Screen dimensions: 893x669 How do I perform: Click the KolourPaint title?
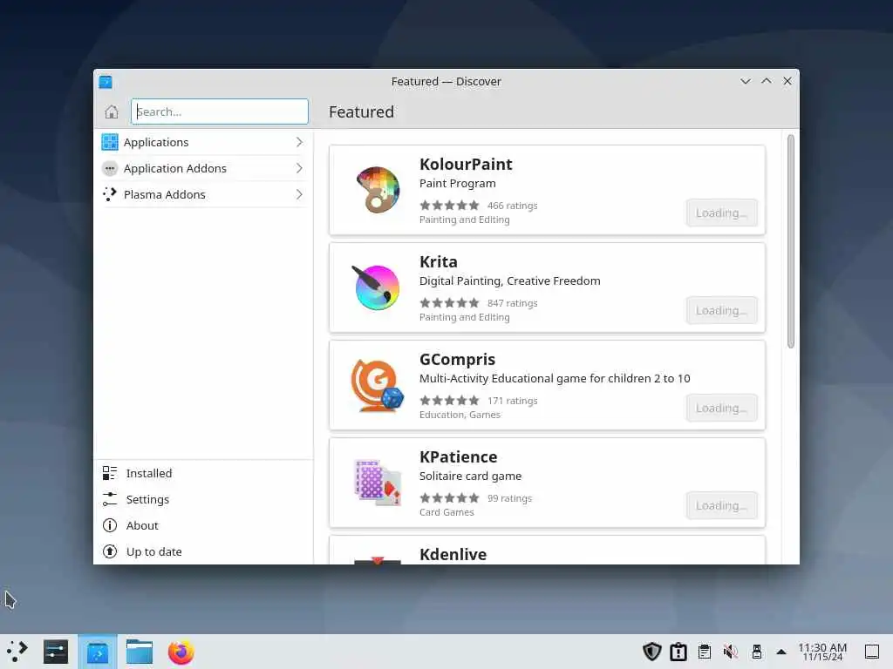pos(466,165)
